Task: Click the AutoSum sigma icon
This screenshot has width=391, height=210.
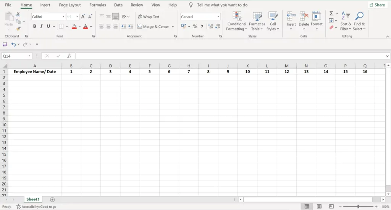Action: click(x=331, y=13)
